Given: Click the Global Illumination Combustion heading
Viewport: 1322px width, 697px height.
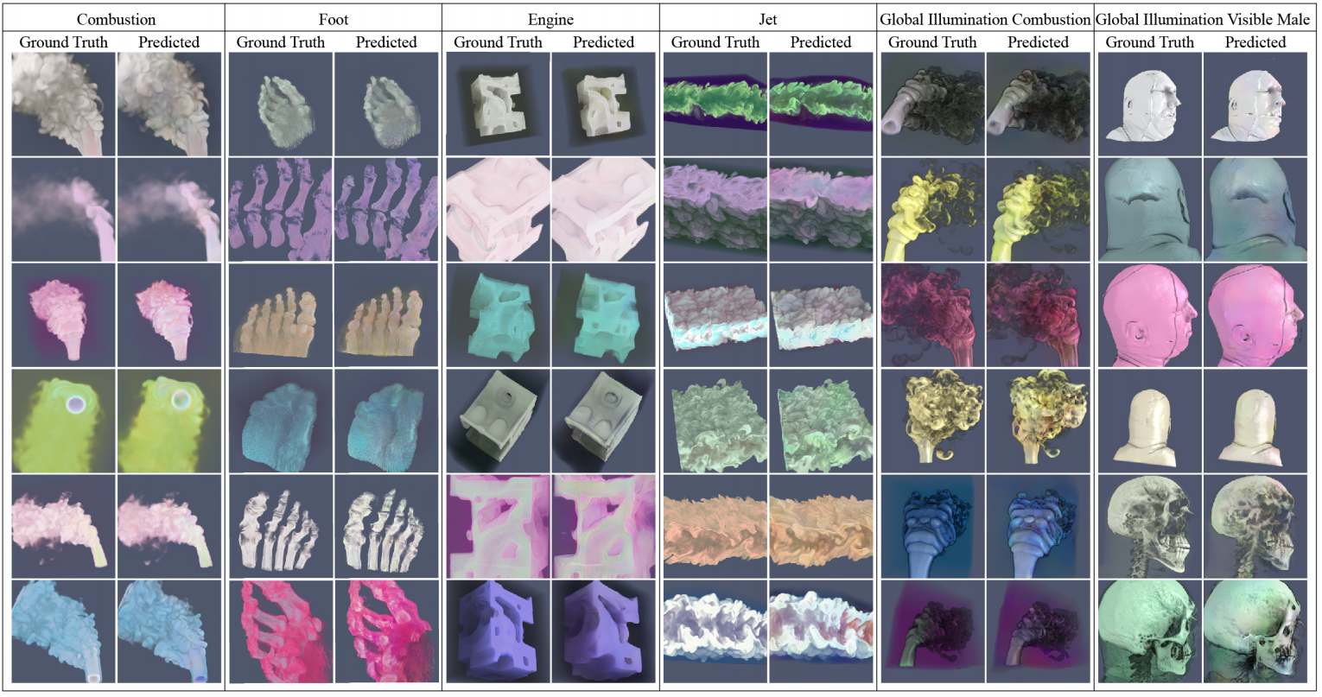Looking at the screenshot, I should (x=985, y=19).
